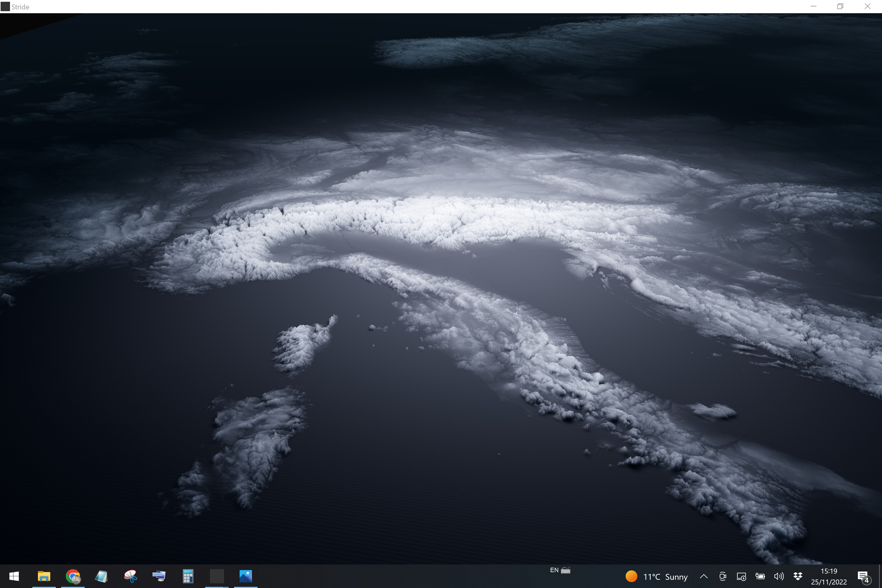Open the On-Screen Keyboard computer icon in taskbar
The height and width of the screenshot is (588, 882).
click(159, 576)
